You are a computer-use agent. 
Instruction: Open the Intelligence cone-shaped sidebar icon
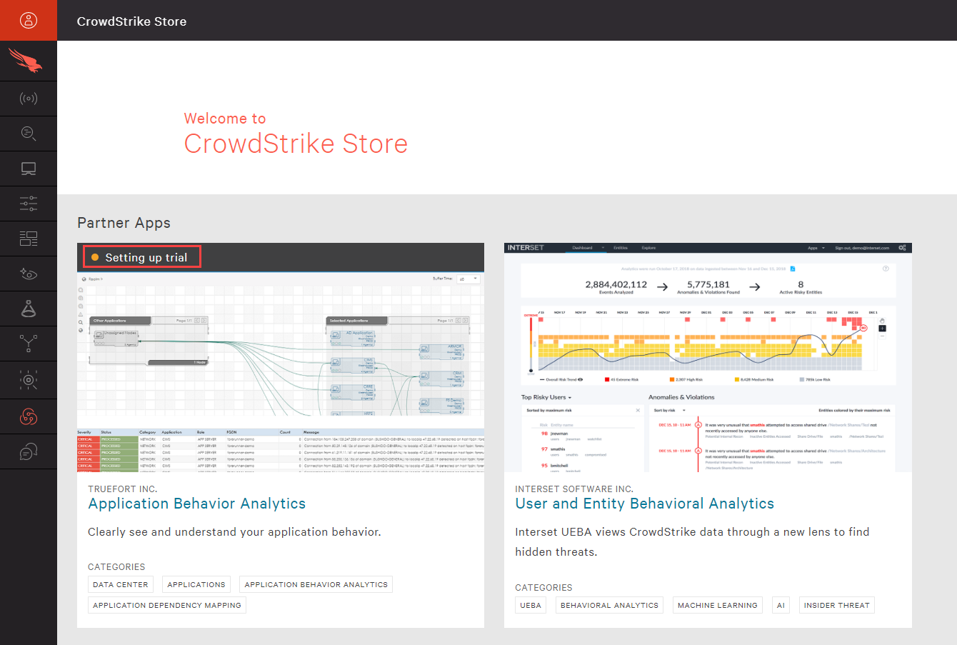pyautogui.click(x=29, y=309)
